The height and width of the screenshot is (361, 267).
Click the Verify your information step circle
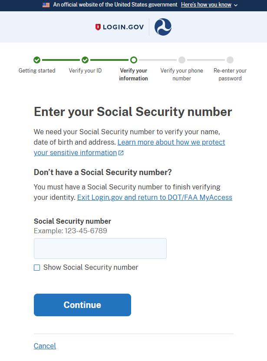[133, 60]
